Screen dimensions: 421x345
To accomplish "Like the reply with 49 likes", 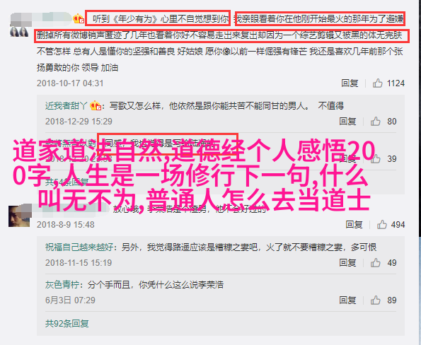I will (375, 263).
